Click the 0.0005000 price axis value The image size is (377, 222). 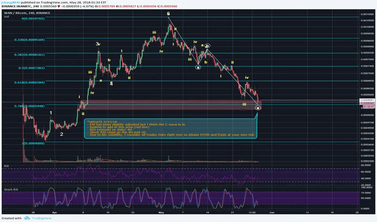(367, 115)
